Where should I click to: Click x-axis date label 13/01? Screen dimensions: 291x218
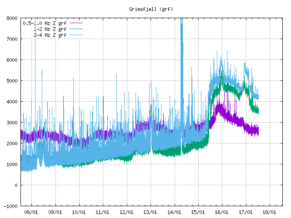pos(151,212)
